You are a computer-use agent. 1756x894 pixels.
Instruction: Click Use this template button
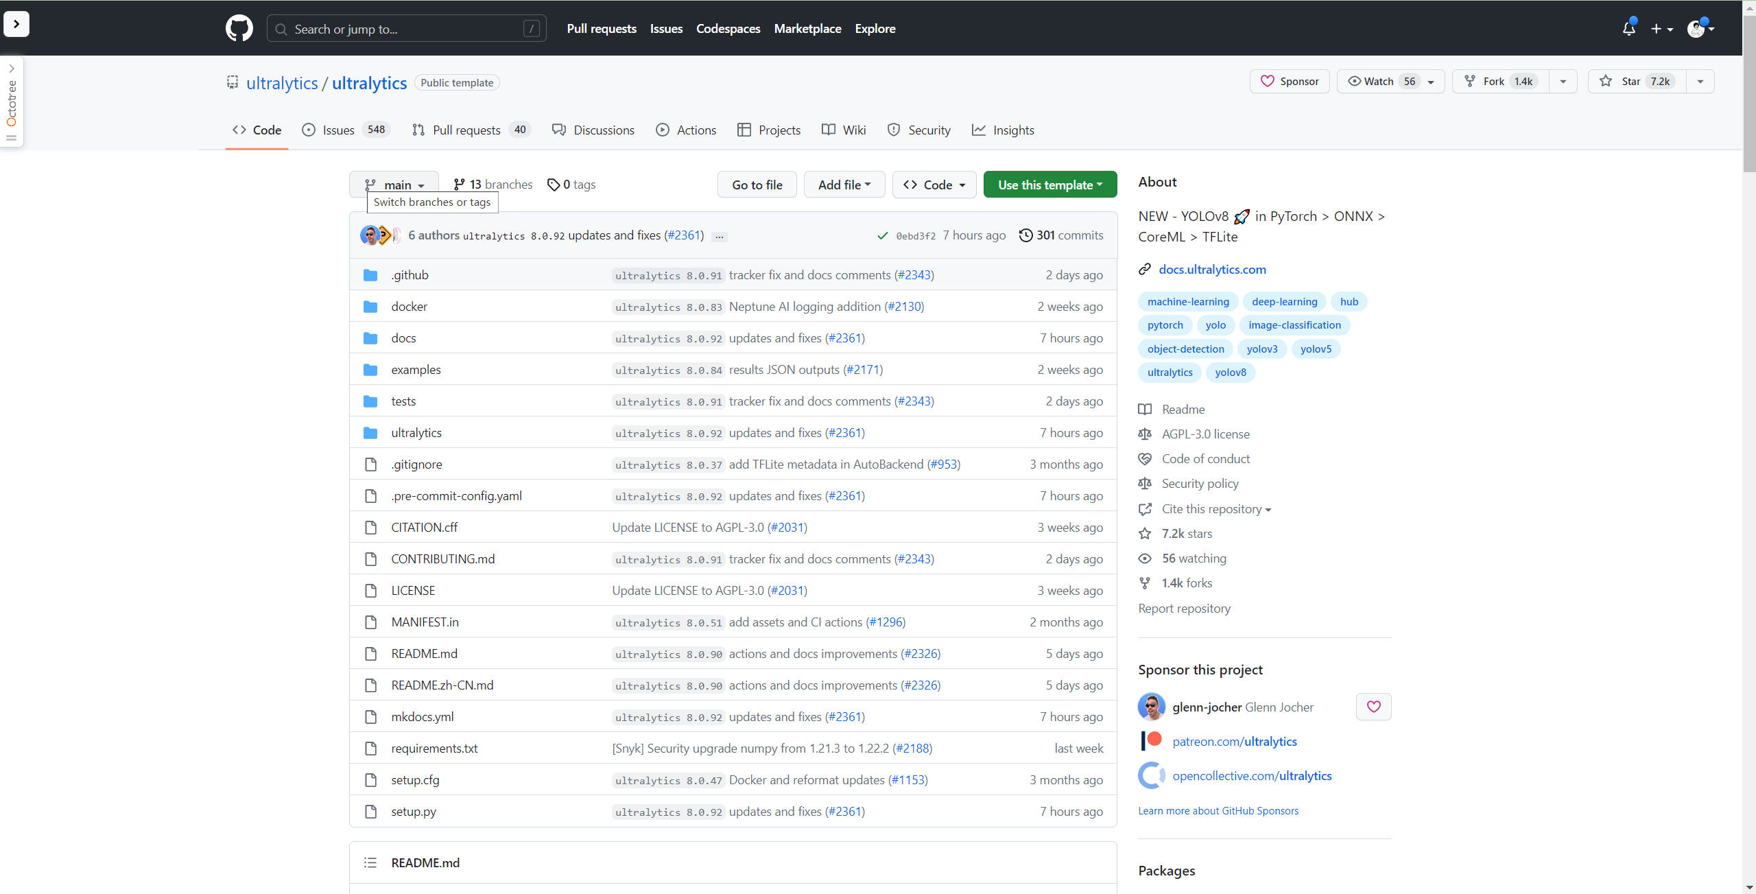pyautogui.click(x=1050, y=185)
